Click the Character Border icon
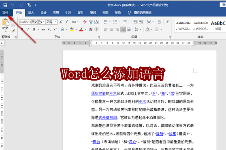 pos(96,22)
